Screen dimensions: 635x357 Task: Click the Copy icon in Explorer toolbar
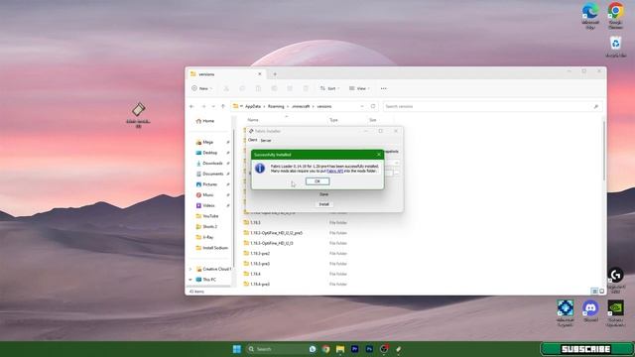242,88
